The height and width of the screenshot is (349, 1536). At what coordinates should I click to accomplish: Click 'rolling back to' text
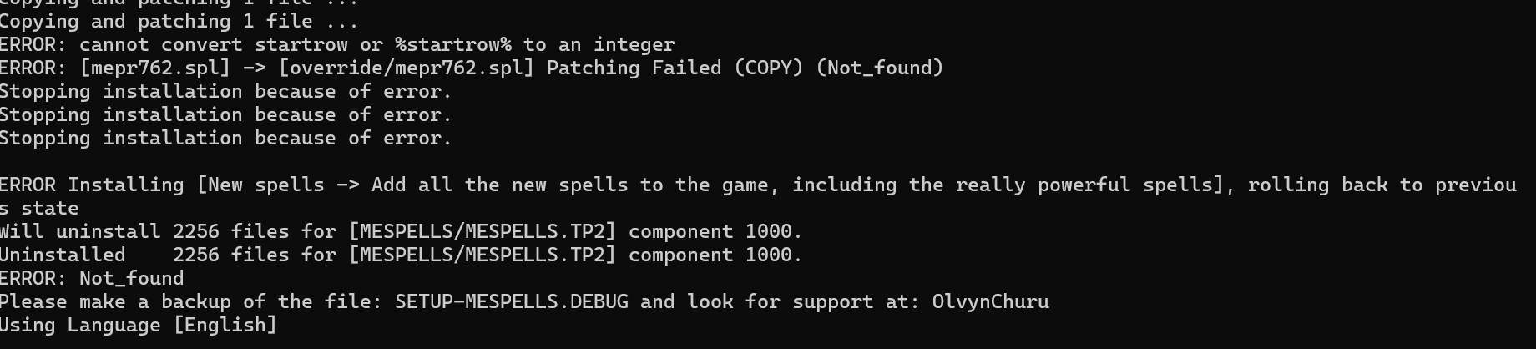tap(1335, 185)
